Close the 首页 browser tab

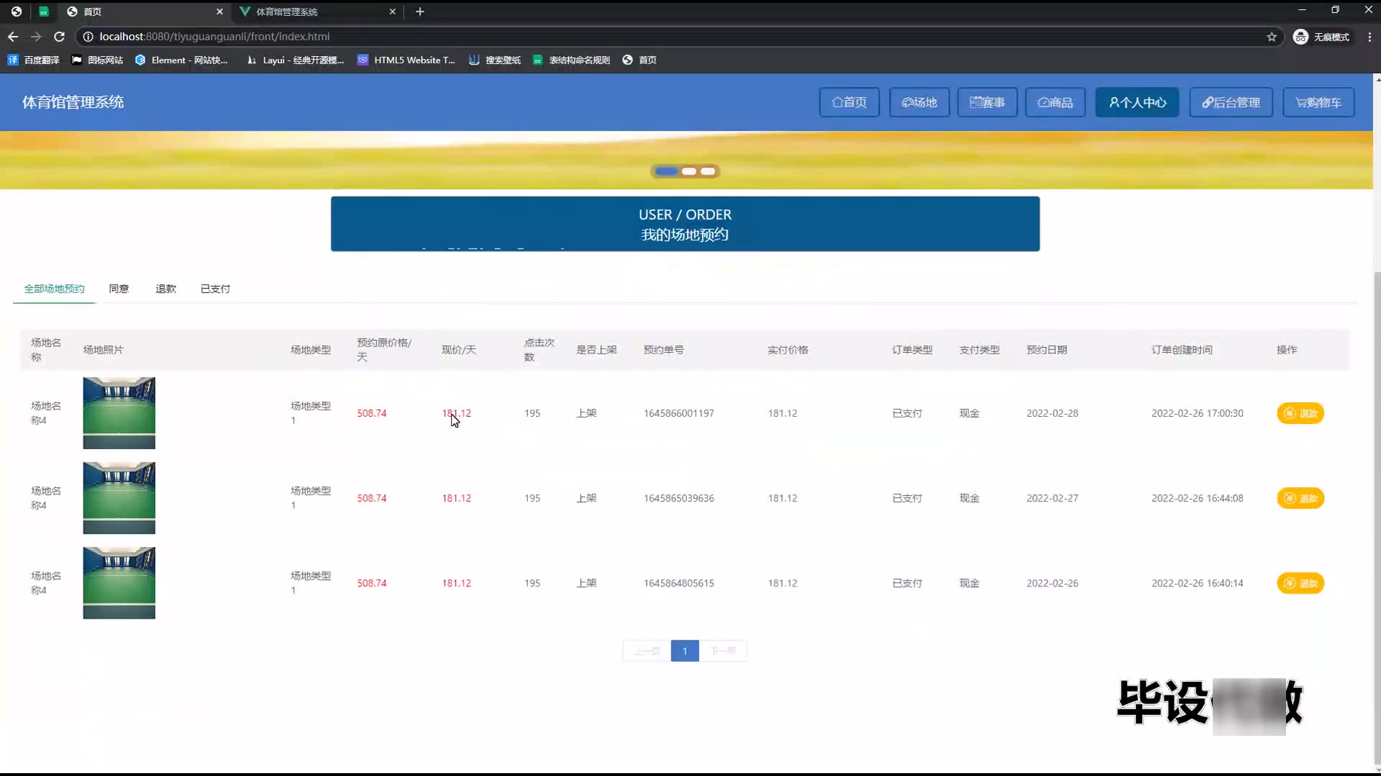pyautogui.click(x=219, y=11)
